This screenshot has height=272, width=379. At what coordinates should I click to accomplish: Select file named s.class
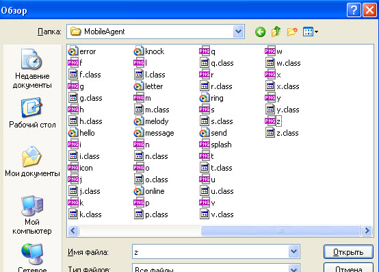pyautogui.click(x=216, y=121)
